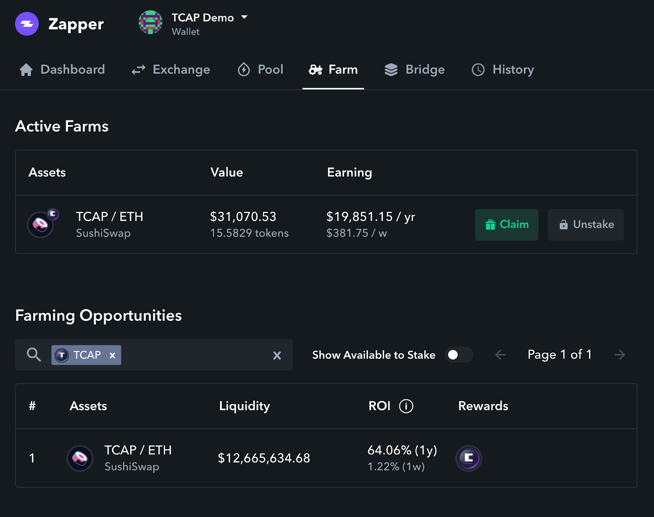Click the 15.5829 tokens amount

pos(249,233)
